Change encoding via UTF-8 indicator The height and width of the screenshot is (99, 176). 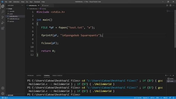(x=152, y=98)
